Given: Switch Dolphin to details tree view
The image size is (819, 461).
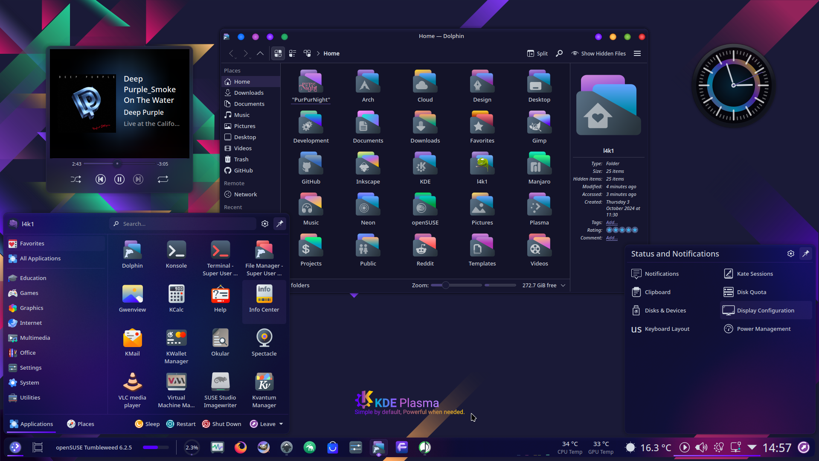Looking at the screenshot, I should point(307,53).
